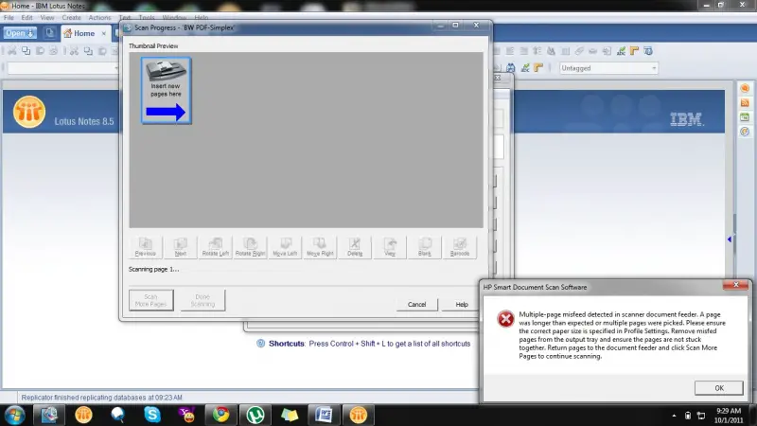The height and width of the screenshot is (426, 757).
Task: Click OK in the HP misfeed error dialog
Action: tap(719, 388)
